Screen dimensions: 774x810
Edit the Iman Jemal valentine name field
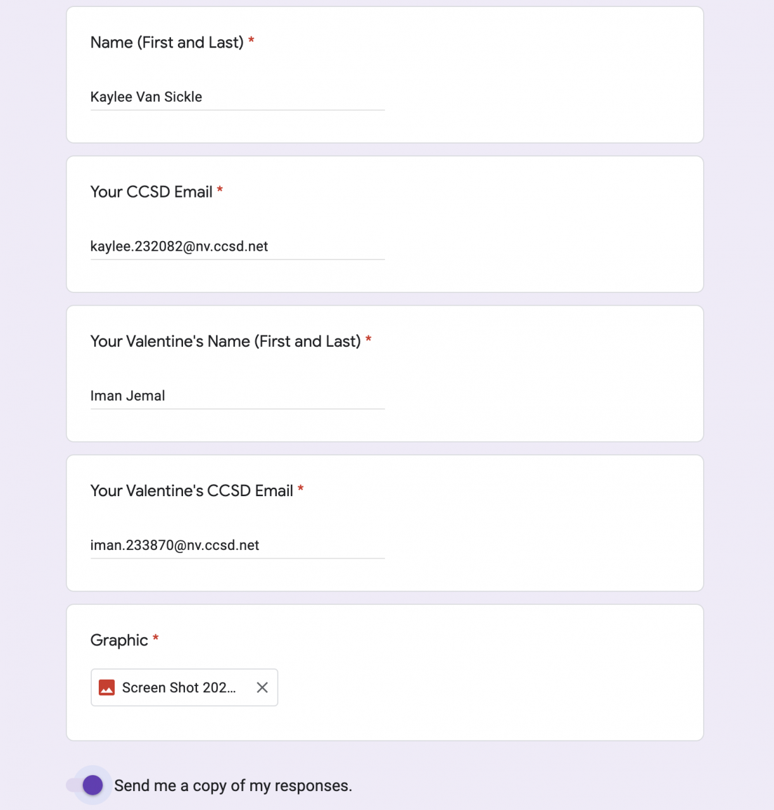click(x=238, y=396)
